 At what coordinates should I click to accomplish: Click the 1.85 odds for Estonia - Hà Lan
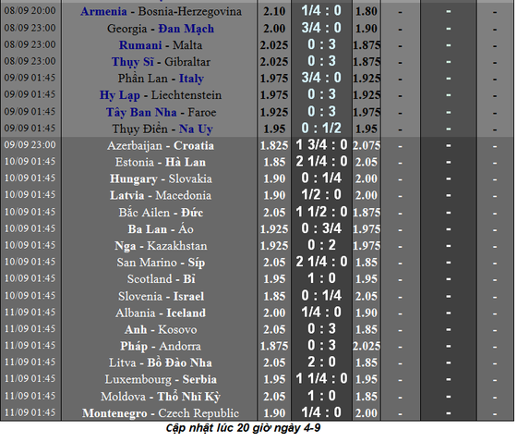tap(274, 162)
